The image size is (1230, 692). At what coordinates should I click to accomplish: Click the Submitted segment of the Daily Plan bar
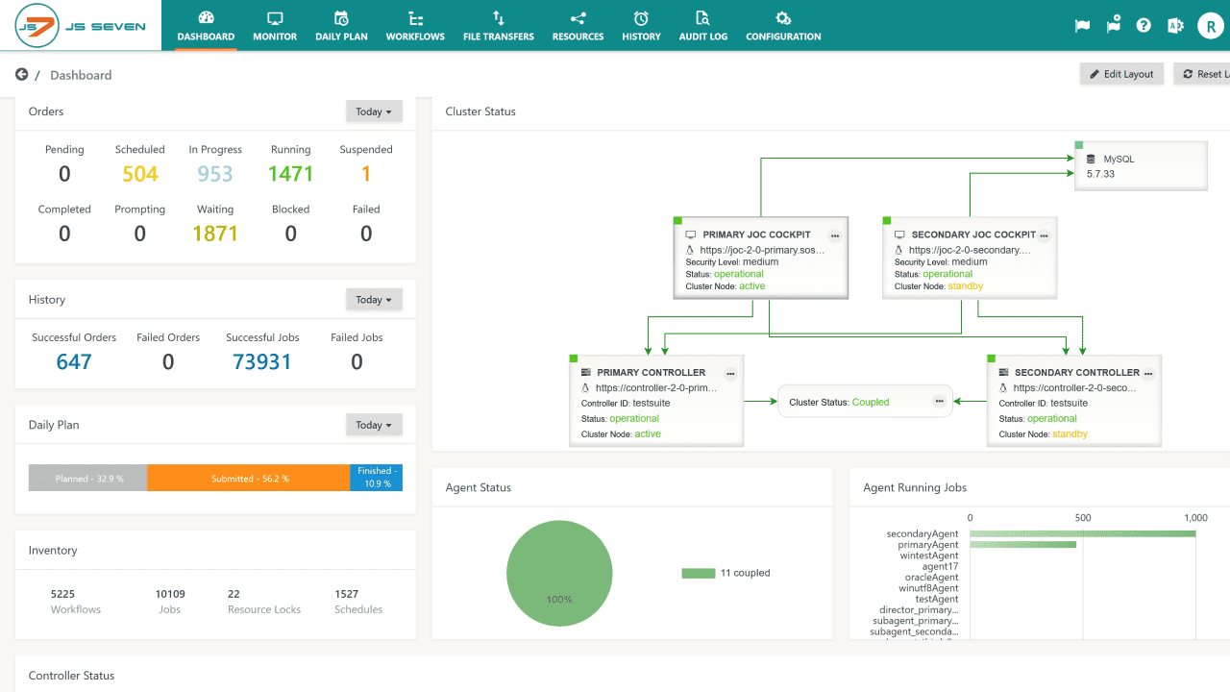click(250, 478)
